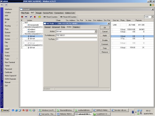Add a new NAT rule with the plus icon
The width and height of the screenshot is (155, 116).
point(22,17)
